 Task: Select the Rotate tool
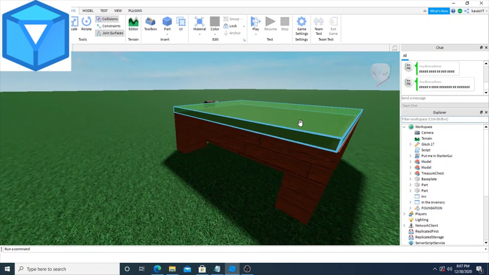(86, 24)
